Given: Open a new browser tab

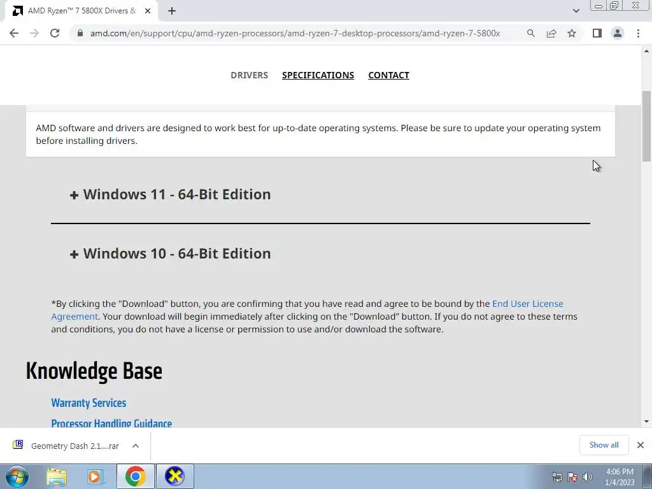Looking at the screenshot, I should click(172, 11).
